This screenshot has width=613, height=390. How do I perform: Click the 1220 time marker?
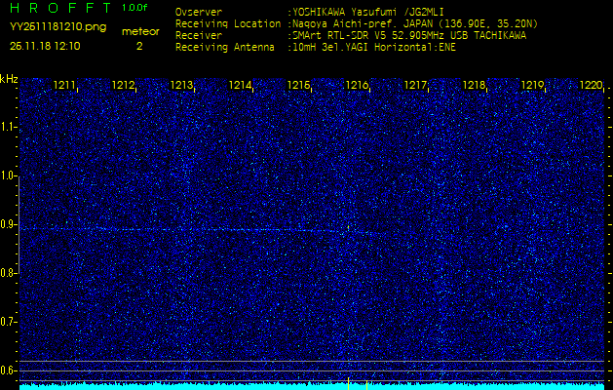tap(591, 86)
